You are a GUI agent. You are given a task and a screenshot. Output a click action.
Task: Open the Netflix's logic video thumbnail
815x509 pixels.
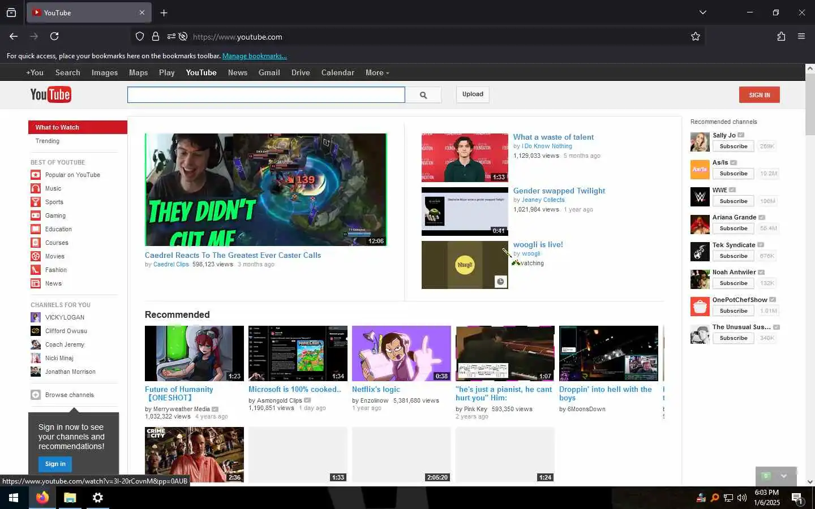(401, 353)
